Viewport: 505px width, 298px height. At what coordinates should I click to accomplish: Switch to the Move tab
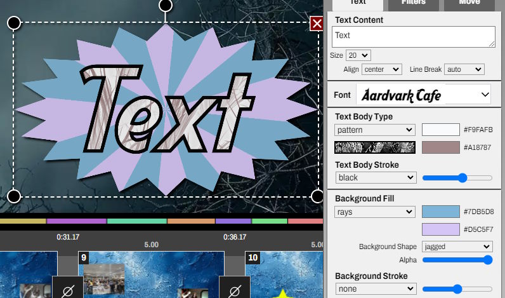(x=469, y=3)
